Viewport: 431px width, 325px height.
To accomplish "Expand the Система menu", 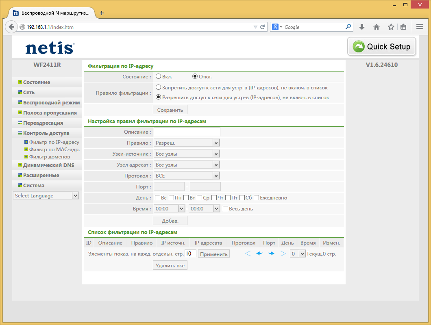I will click(x=33, y=185).
